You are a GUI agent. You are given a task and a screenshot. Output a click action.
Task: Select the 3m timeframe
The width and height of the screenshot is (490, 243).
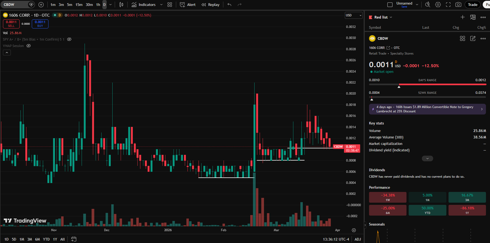tap(61, 4)
